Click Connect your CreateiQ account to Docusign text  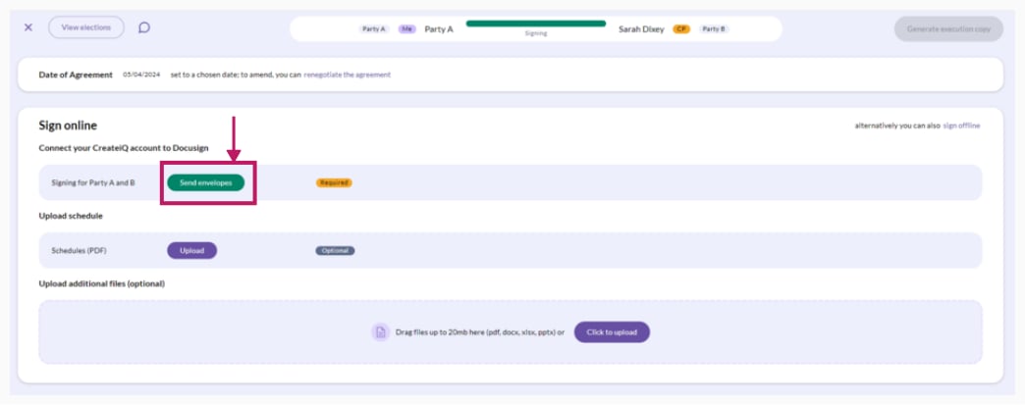coord(124,148)
